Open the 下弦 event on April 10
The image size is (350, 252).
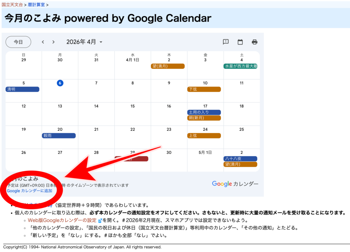click(204, 89)
